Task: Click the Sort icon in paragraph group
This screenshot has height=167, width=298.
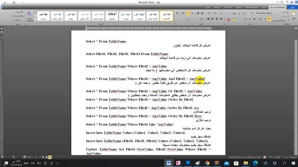Action: point(183,13)
